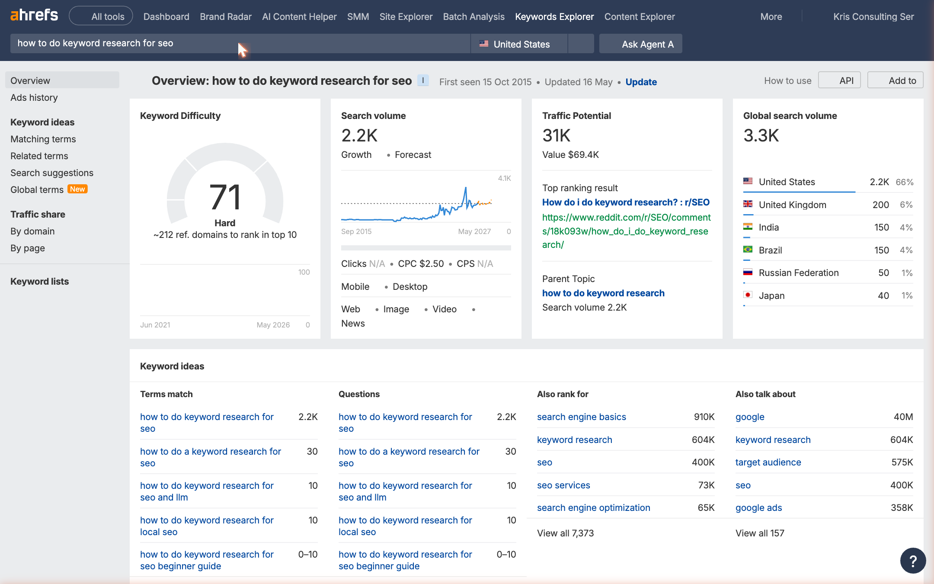Select Video search type
This screenshot has width=934, height=584.
point(445,309)
